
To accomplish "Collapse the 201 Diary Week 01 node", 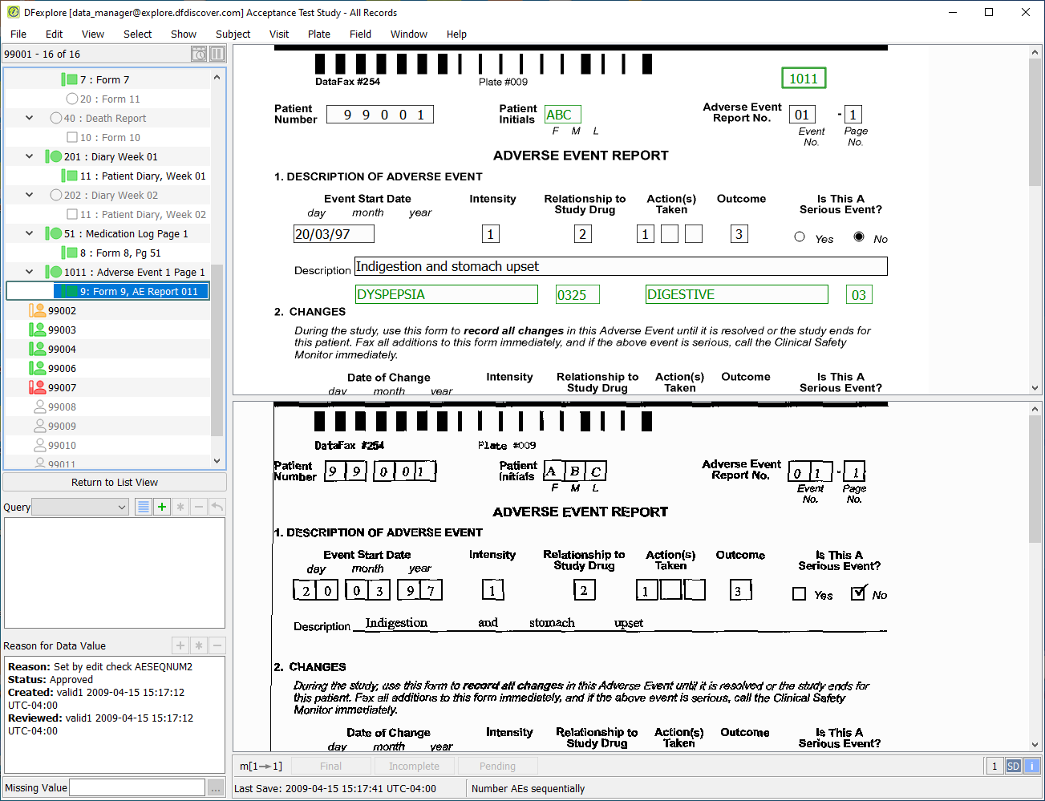I will click(x=30, y=156).
